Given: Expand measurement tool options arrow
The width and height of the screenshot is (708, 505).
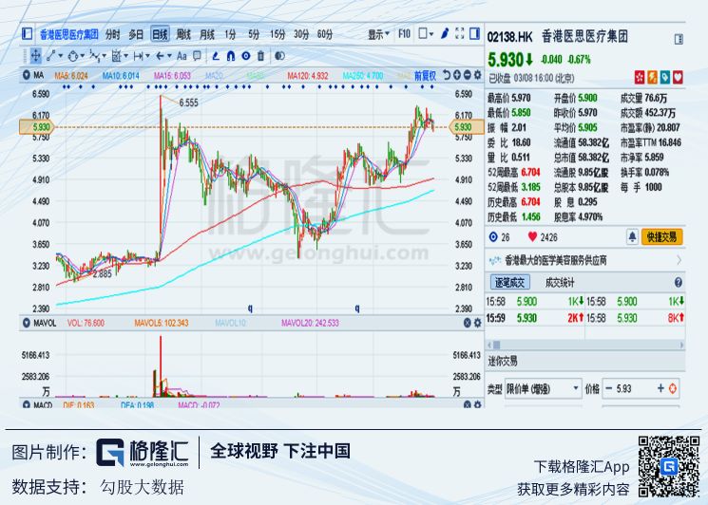Looking at the screenshot, I should (126, 56).
